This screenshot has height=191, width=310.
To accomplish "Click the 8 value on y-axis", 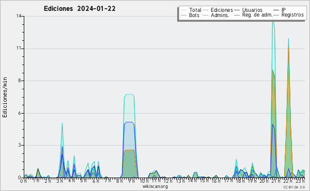I will pos(20,81).
